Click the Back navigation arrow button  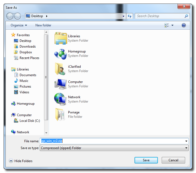(x=10, y=16)
